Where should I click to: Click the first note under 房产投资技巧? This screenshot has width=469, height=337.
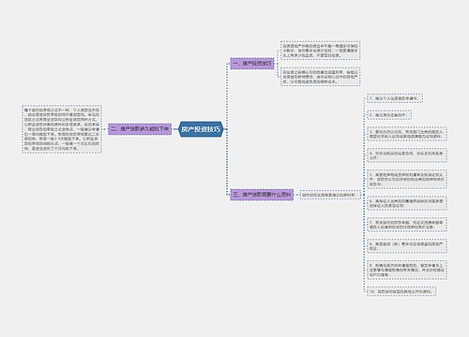coord(321,51)
